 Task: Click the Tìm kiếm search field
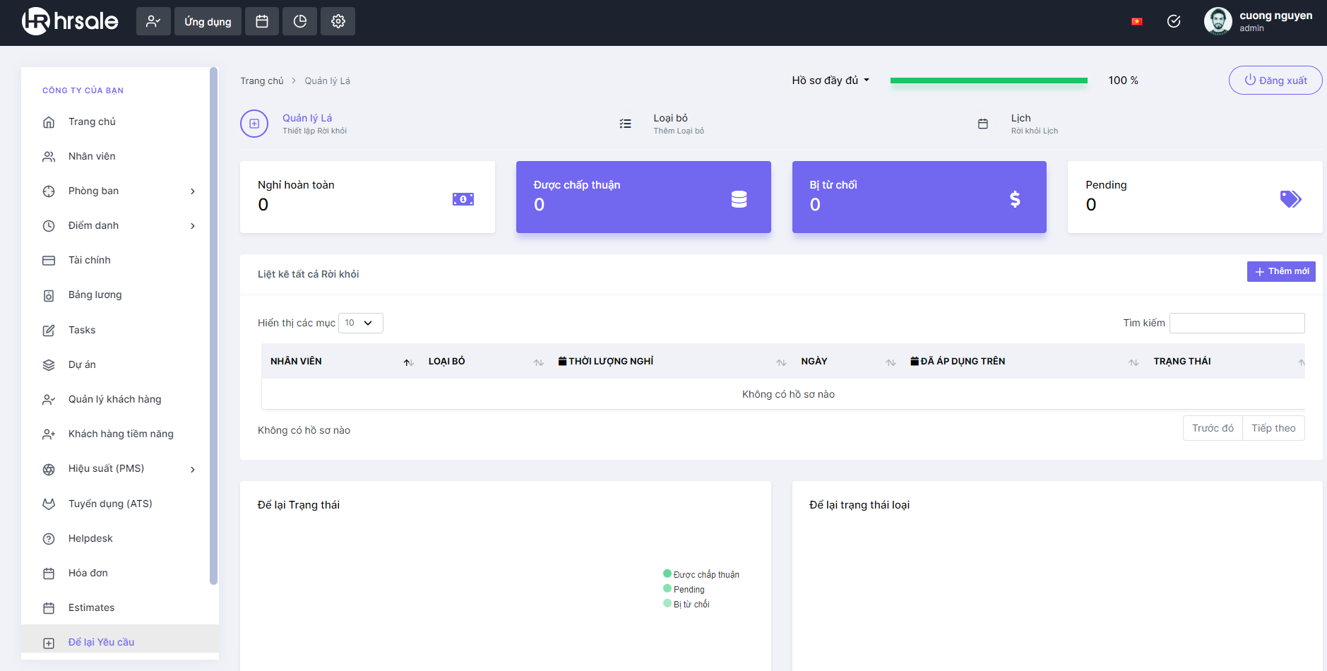click(1237, 323)
